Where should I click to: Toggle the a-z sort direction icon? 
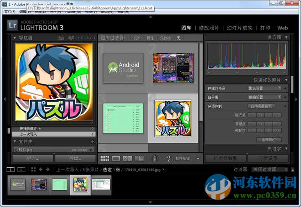pos(169,158)
